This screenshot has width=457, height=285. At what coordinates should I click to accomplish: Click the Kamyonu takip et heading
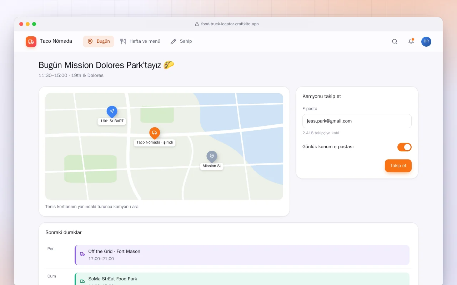click(322, 97)
